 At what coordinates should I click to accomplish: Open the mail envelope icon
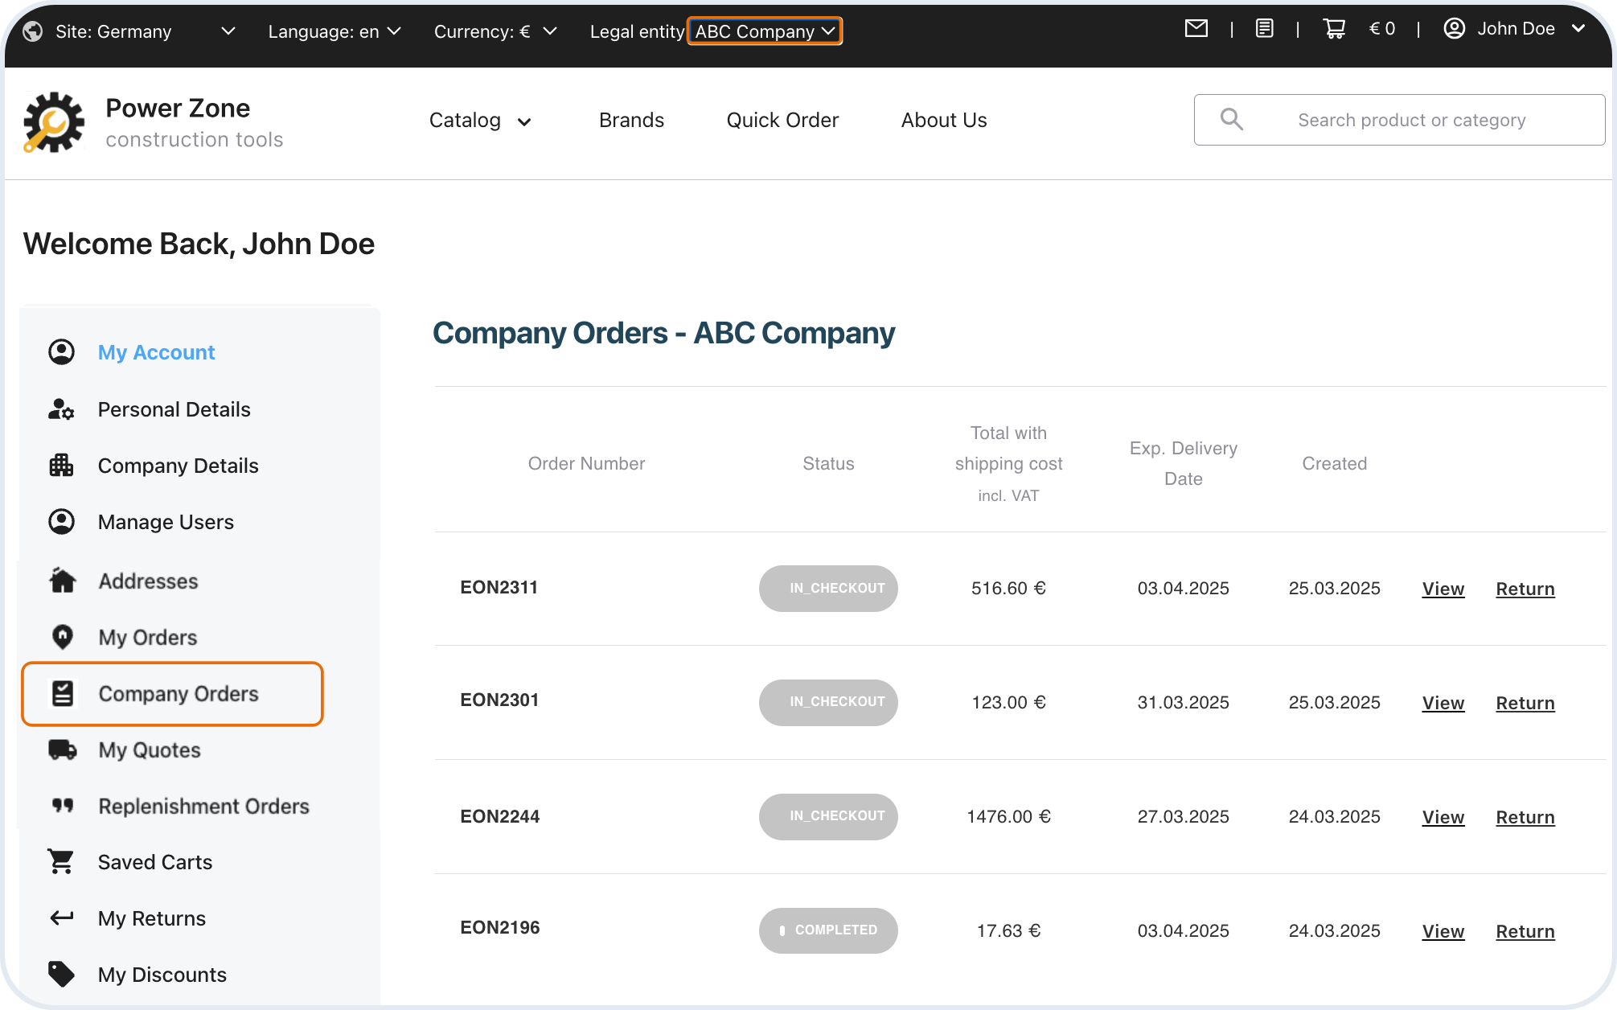coord(1196,29)
